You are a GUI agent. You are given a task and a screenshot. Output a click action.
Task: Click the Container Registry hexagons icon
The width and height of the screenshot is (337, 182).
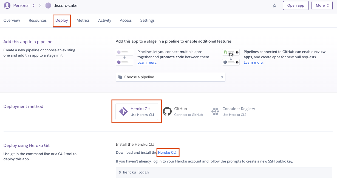pos(215,111)
